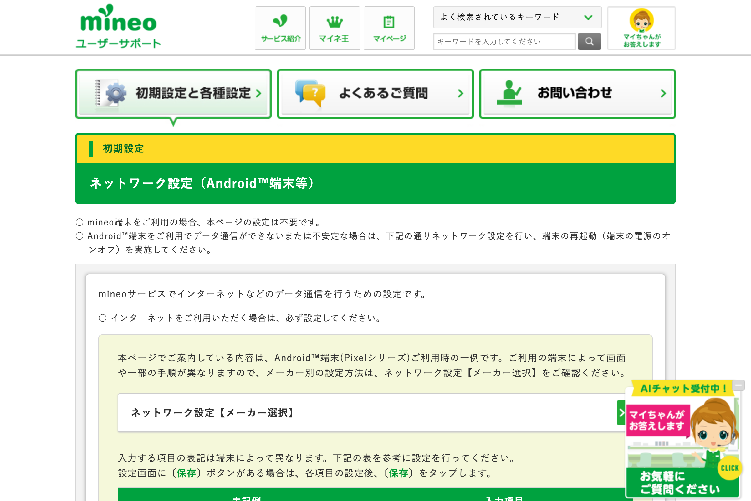This screenshot has height=501, width=751.
Task: Open マイページ from the header
Action: (x=389, y=28)
